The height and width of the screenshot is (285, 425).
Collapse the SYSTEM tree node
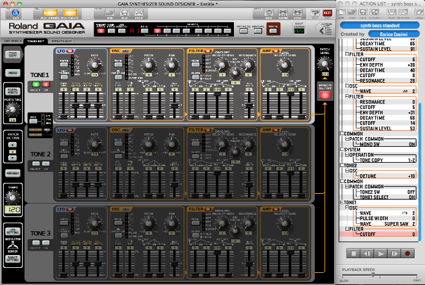342,149
